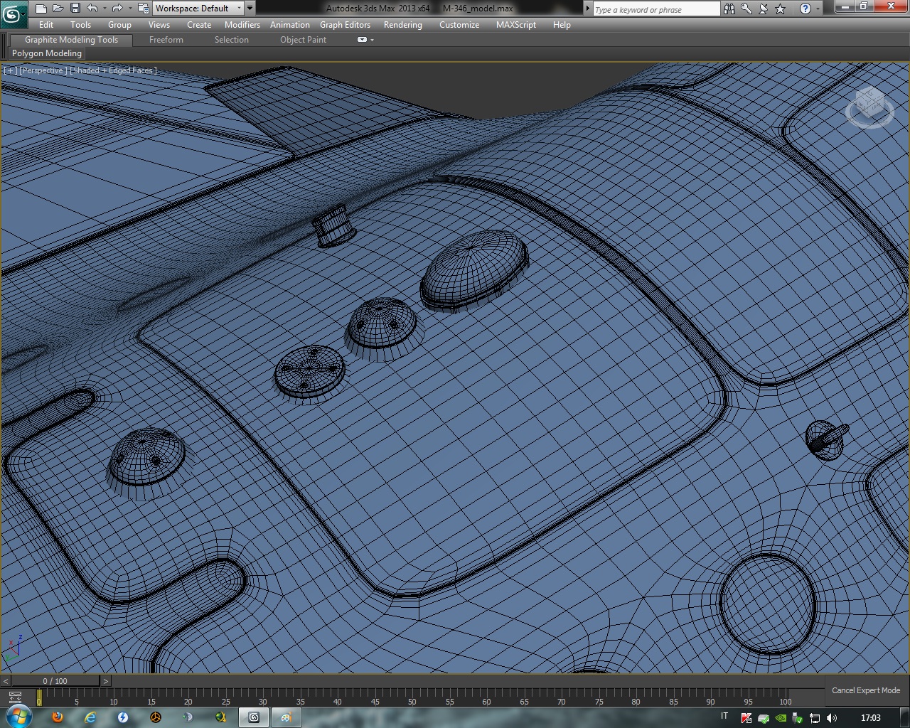
Task: Expand the undo history dropdown arrow
Action: point(104,9)
